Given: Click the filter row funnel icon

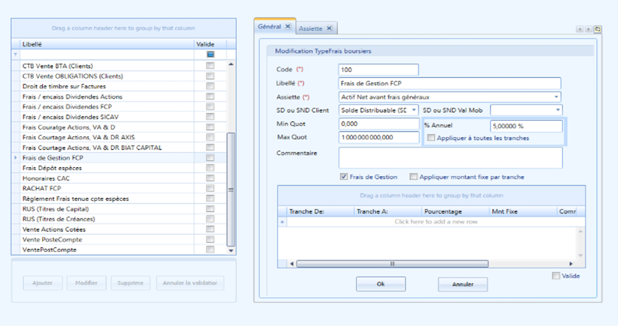Looking at the screenshot, I should coord(15,54).
